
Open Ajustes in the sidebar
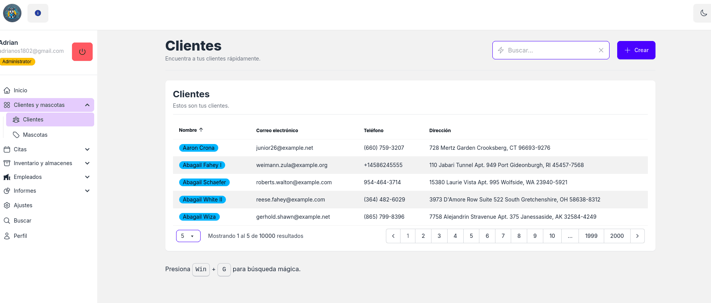click(47, 205)
